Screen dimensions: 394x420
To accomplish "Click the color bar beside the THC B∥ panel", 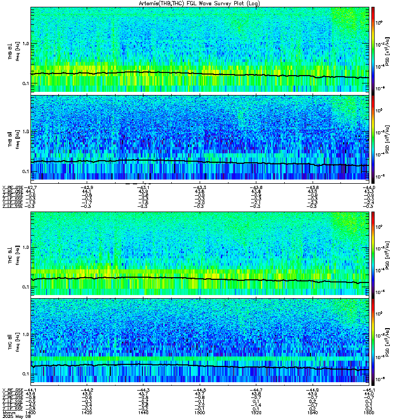I will click(373, 342).
